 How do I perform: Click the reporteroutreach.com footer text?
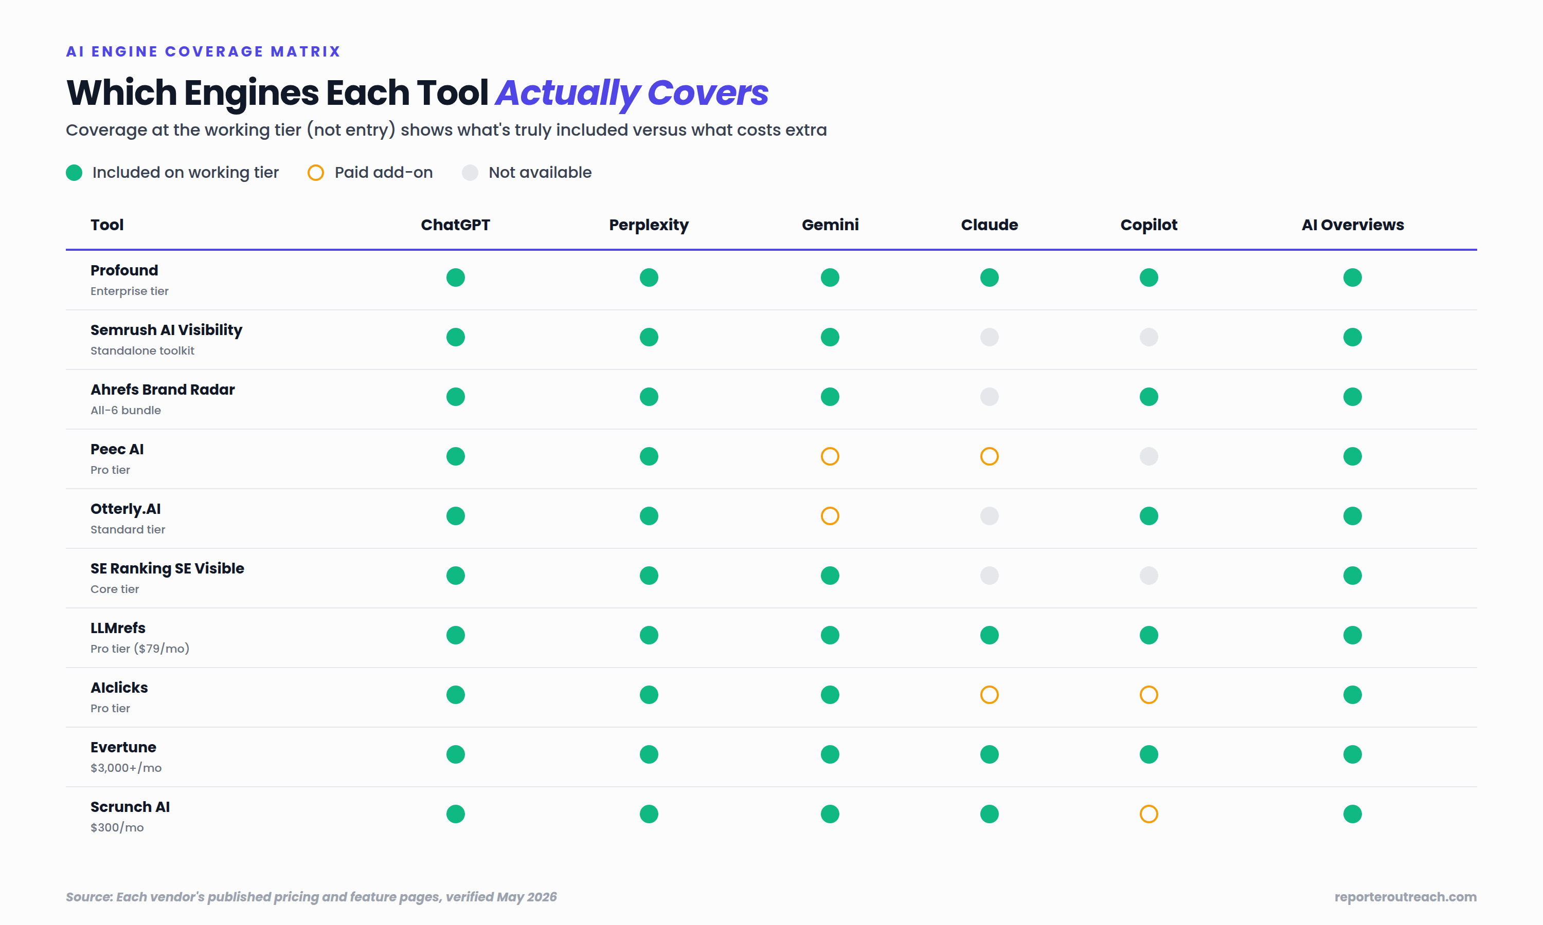[x=1406, y=897]
